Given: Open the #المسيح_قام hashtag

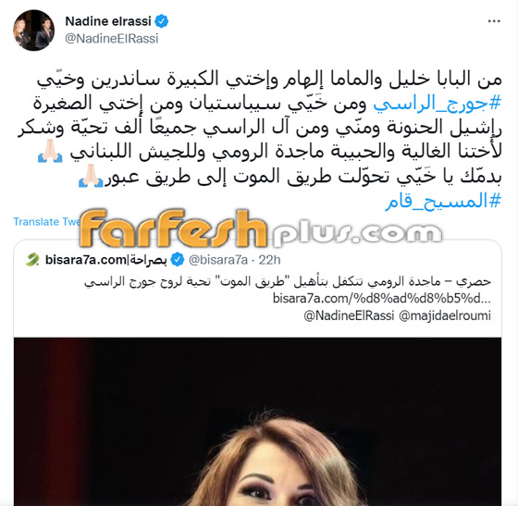Looking at the screenshot, I should pyautogui.click(x=443, y=201).
